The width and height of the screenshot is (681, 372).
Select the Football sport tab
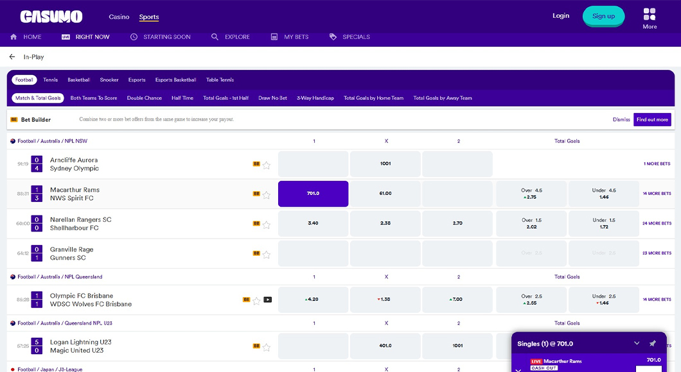pyautogui.click(x=24, y=80)
